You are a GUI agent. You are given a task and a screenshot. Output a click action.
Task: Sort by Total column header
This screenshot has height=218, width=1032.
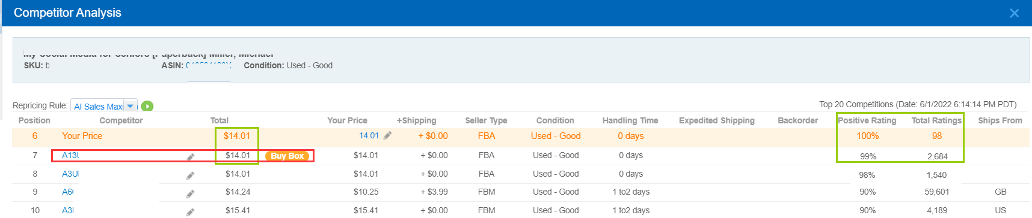pyautogui.click(x=220, y=120)
